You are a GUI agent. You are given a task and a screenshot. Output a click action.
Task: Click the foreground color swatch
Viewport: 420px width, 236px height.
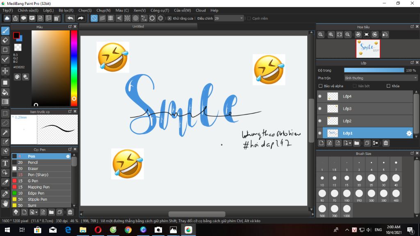tap(16, 35)
